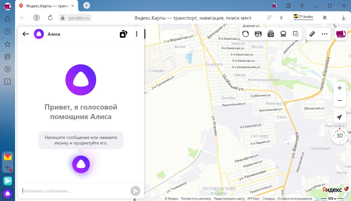
Task: Click the 'ул. Рахманинова' street label
Action: point(252,175)
